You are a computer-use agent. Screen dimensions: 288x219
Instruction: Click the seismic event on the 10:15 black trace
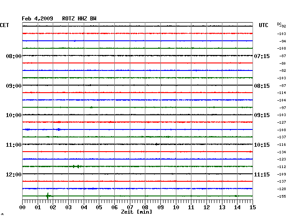pyautogui.click(x=156, y=144)
